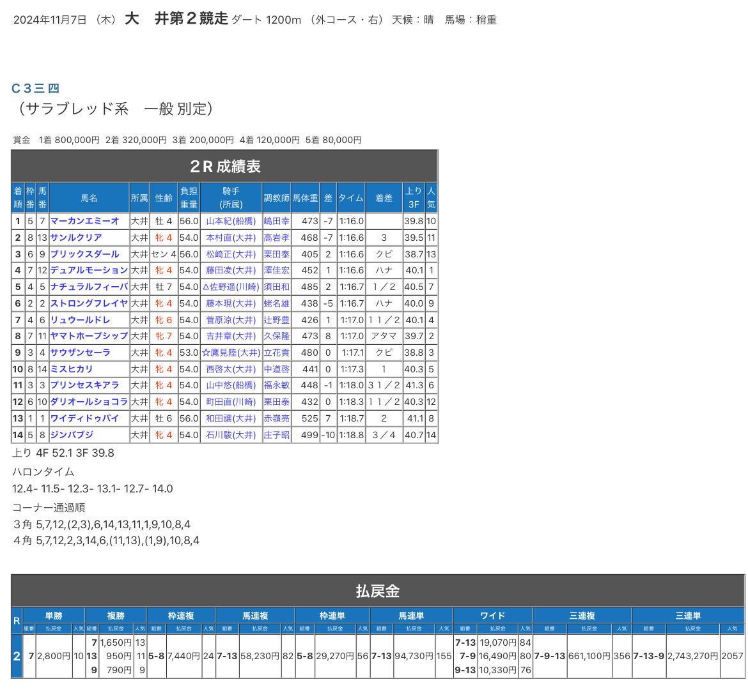Click trainer 庄子昭
Screen dimensions: 748x693
277,435
